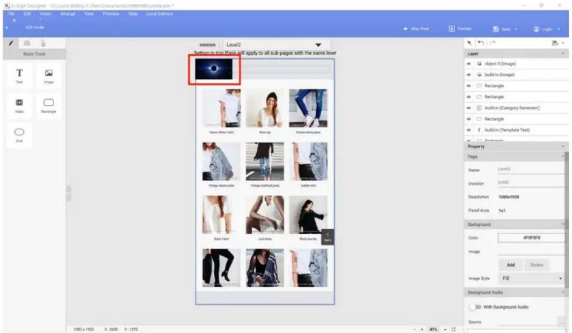Collapse the Background Audio section
The image size is (572, 333).
pyautogui.click(x=563, y=292)
